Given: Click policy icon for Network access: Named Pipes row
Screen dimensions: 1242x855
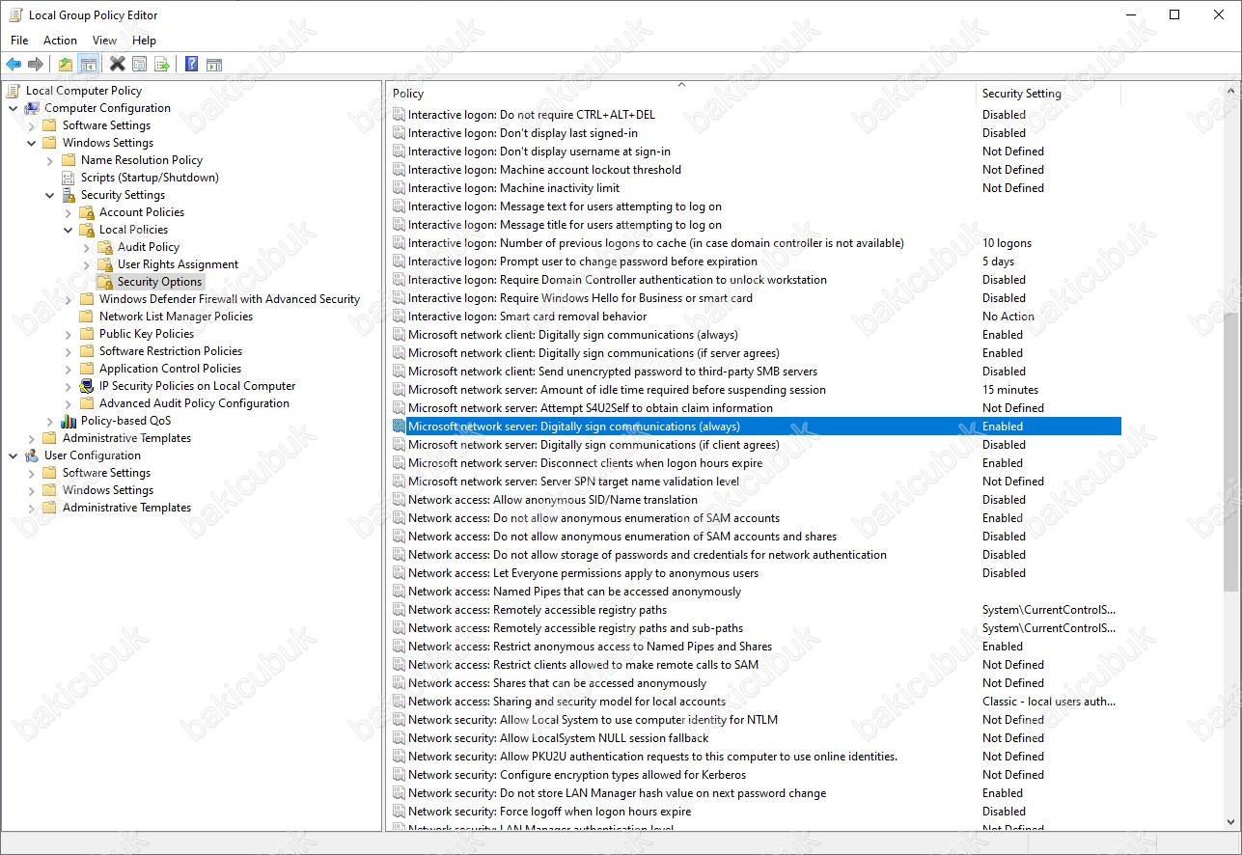Looking at the screenshot, I should point(400,592).
